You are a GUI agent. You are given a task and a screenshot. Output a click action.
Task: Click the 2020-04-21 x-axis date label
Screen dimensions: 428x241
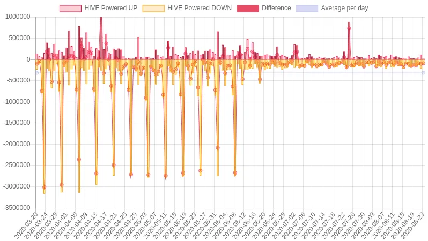click(105, 225)
